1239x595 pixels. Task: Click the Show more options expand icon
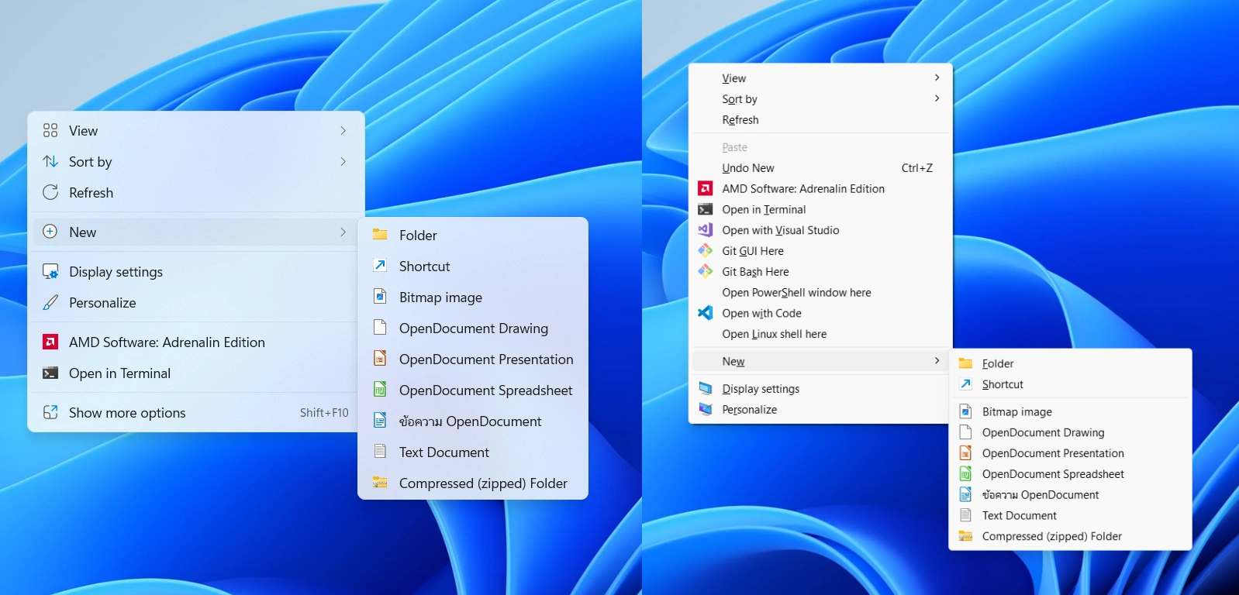coord(50,412)
